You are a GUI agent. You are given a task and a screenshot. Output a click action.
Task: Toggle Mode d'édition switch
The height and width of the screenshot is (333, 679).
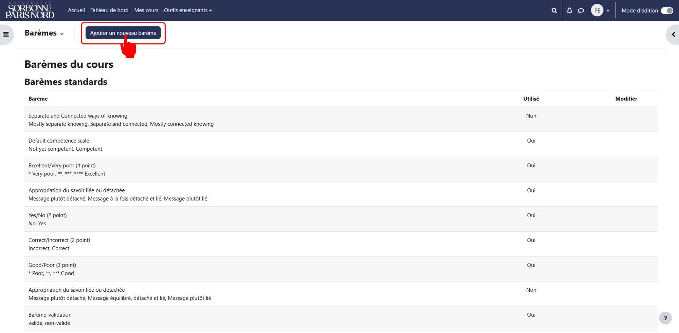tap(667, 11)
